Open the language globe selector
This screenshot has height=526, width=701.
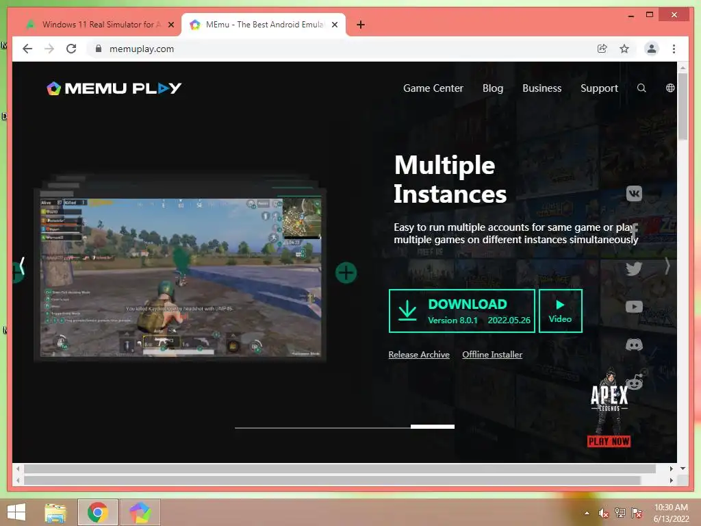670,88
